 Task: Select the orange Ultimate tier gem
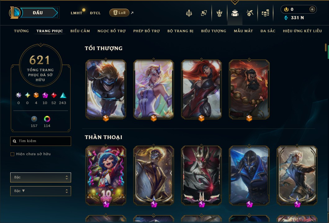pos(36,95)
